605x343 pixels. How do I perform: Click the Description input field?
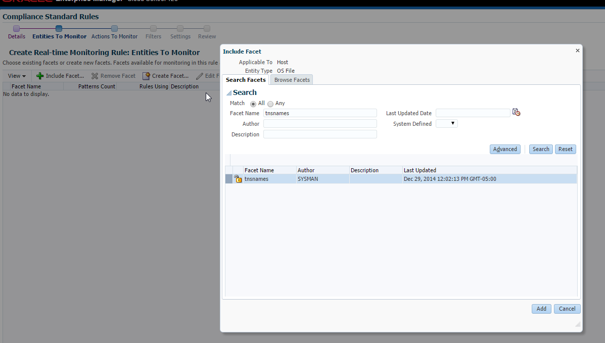click(x=320, y=134)
